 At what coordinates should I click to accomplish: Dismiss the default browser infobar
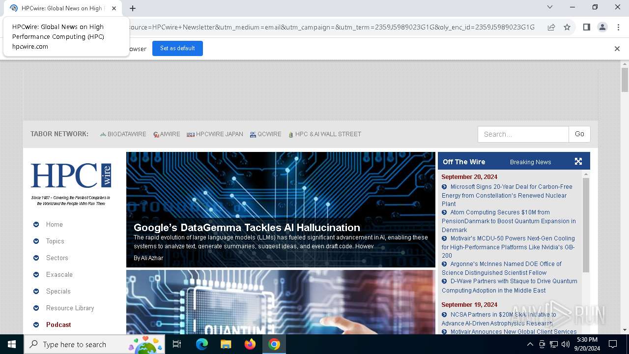[x=617, y=49]
